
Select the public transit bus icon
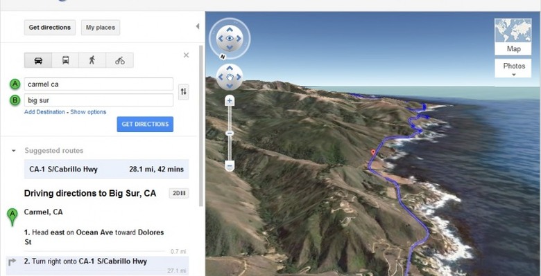(66, 60)
